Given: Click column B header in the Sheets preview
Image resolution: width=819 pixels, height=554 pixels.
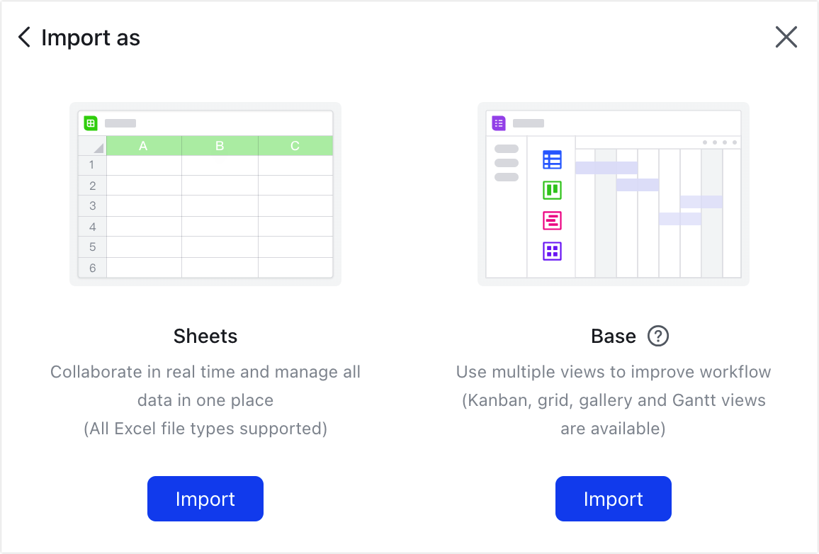Looking at the screenshot, I should tap(220, 145).
